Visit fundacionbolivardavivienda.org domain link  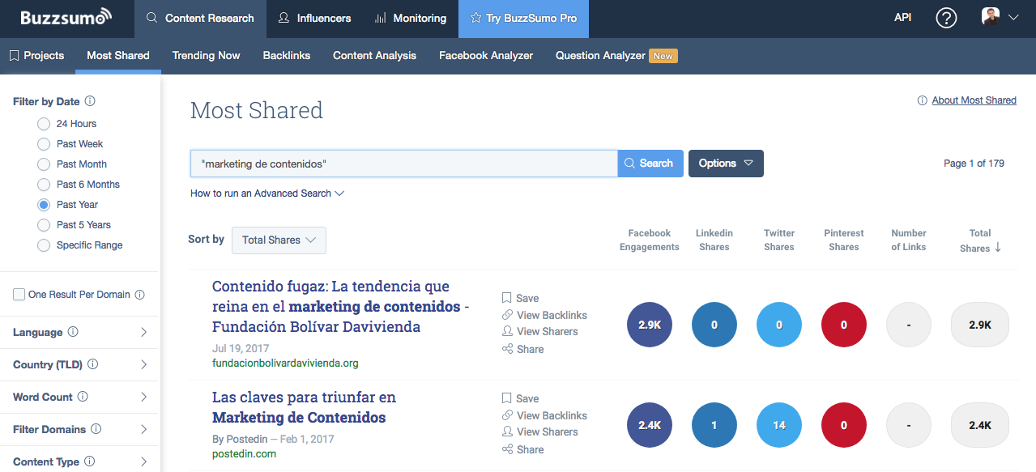point(285,364)
